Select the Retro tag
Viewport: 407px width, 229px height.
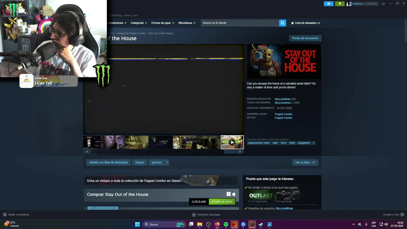[x=292, y=143]
